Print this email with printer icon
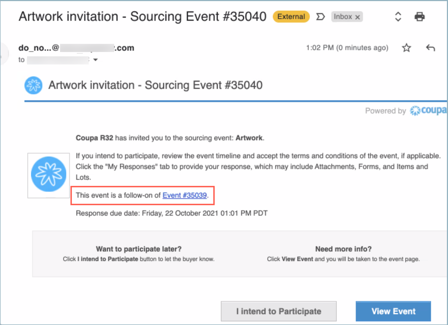Screen dimensions: 448x325 (419, 17)
